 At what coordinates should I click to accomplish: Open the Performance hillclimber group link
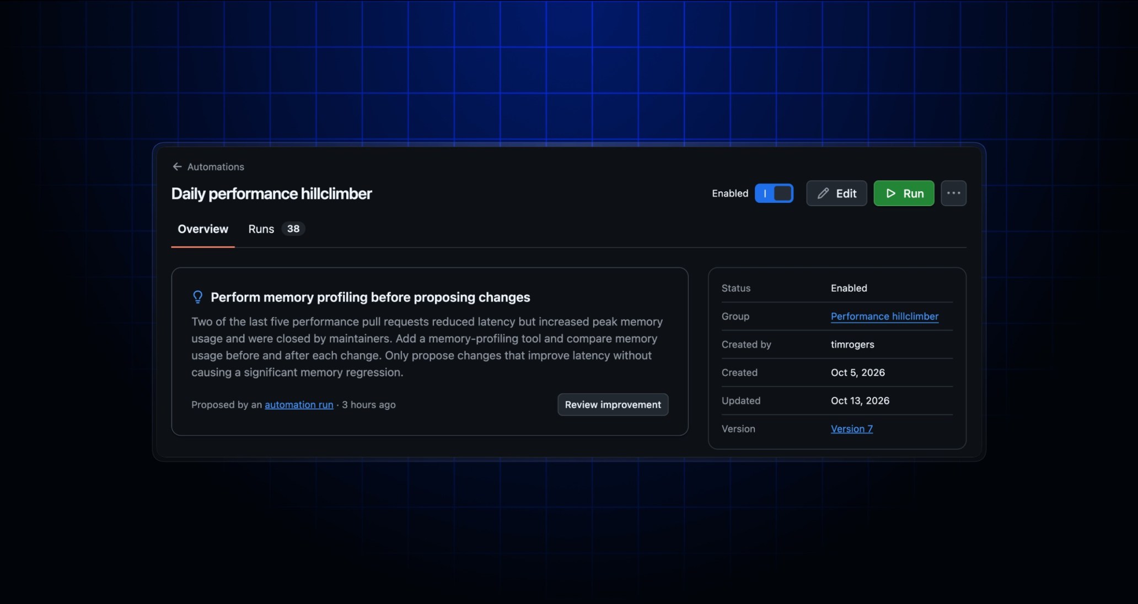tap(884, 316)
